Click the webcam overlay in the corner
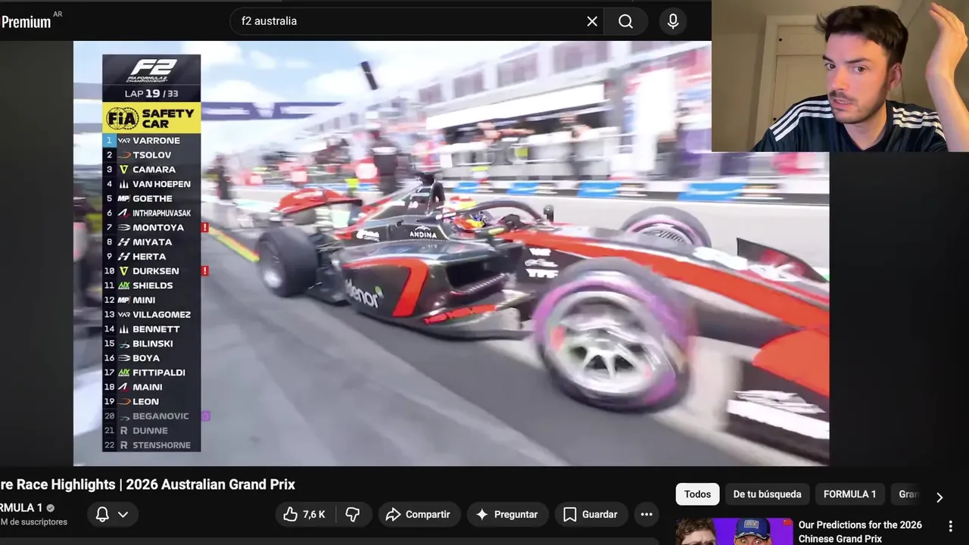 (840, 76)
